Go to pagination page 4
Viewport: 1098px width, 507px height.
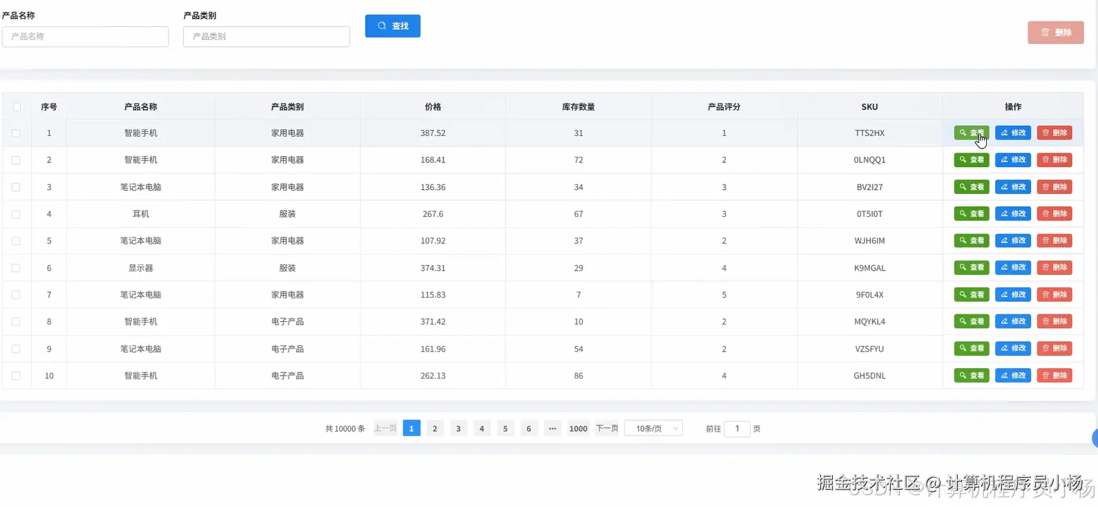tap(482, 428)
